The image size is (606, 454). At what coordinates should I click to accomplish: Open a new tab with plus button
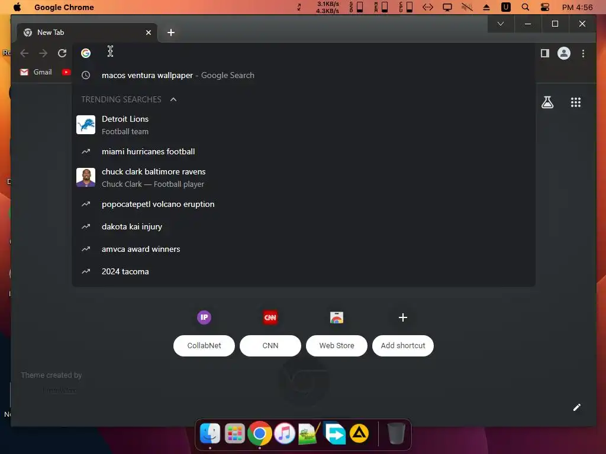coord(171,33)
